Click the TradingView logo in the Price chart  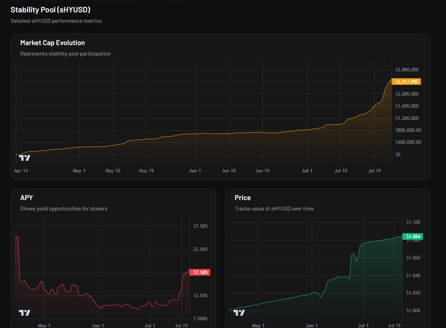tap(239, 313)
